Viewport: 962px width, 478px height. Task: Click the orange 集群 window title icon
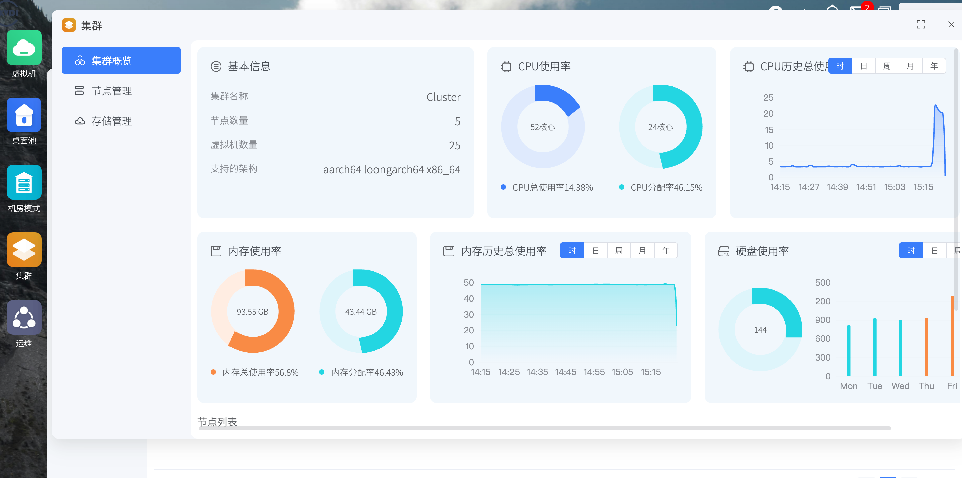pyautogui.click(x=69, y=25)
